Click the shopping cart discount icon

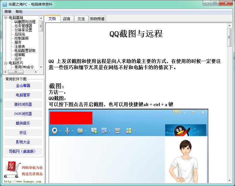tap(12, 170)
